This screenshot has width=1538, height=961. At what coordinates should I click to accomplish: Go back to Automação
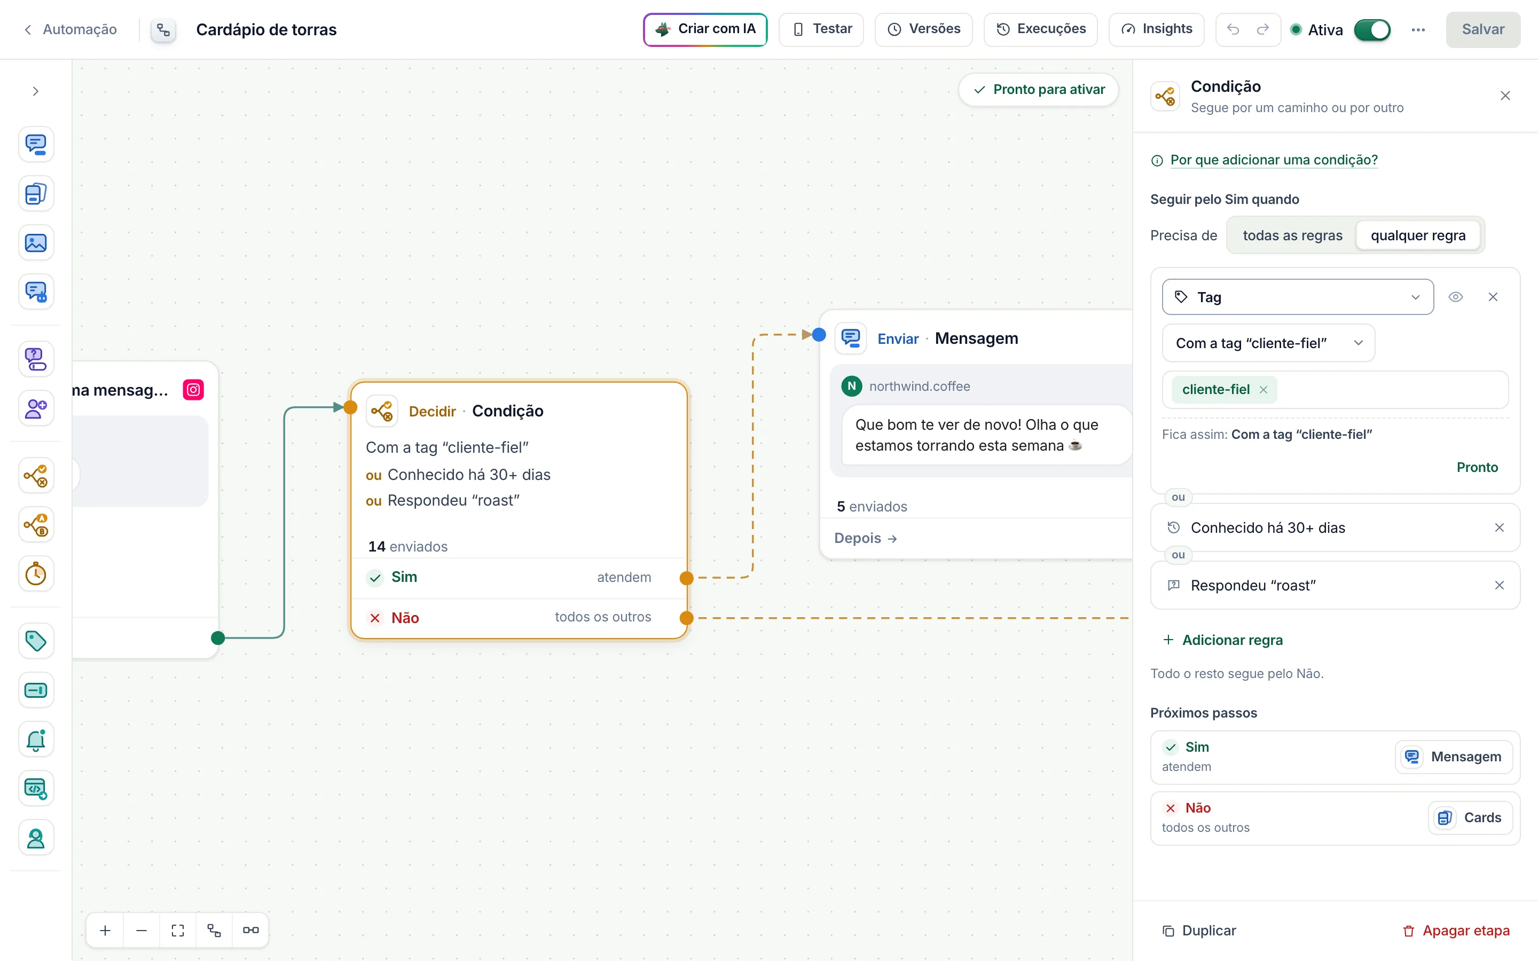point(70,29)
